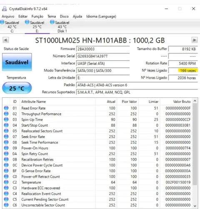Click the Rotation Rate value 5400 RPM

click(x=183, y=64)
